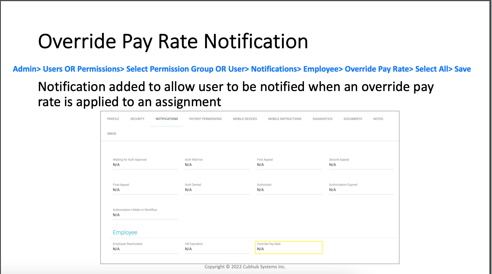This screenshot has height=274, width=492.
Task: Open the Auth Wait-list dropdown
Action: coord(217,164)
